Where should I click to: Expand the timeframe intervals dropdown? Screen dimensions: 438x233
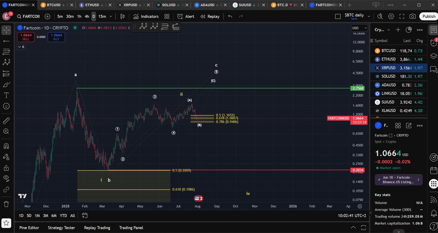pyautogui.click(x=111, y=16)
